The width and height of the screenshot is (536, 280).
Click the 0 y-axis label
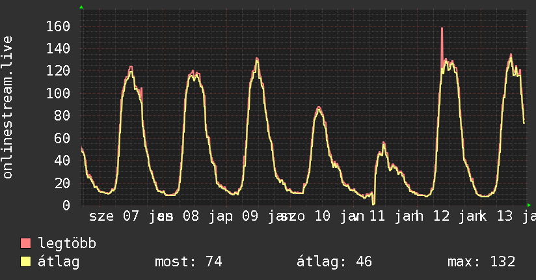[x=66, y=205]
